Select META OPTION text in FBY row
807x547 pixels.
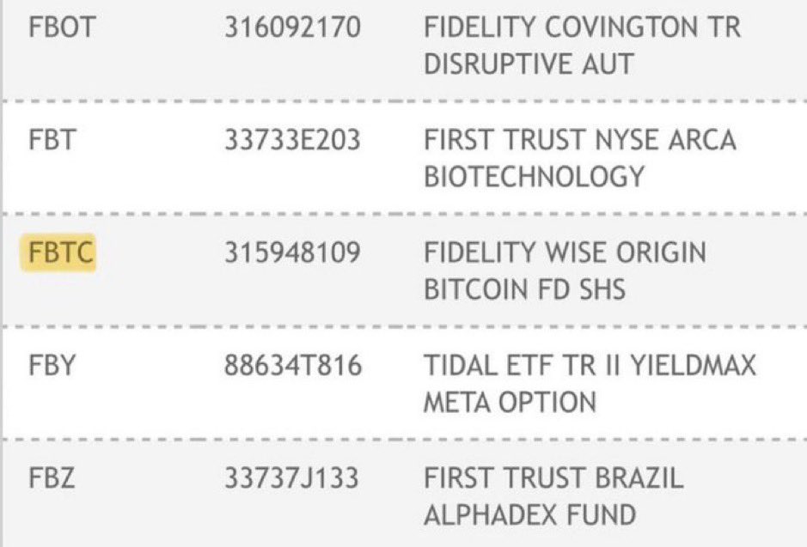point(510,402)
